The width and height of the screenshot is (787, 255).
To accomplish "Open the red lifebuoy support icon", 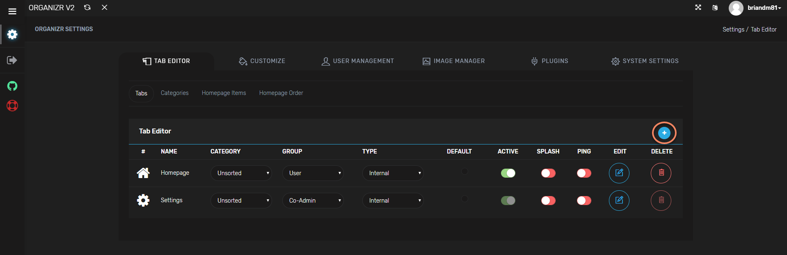I will point(12,106).
